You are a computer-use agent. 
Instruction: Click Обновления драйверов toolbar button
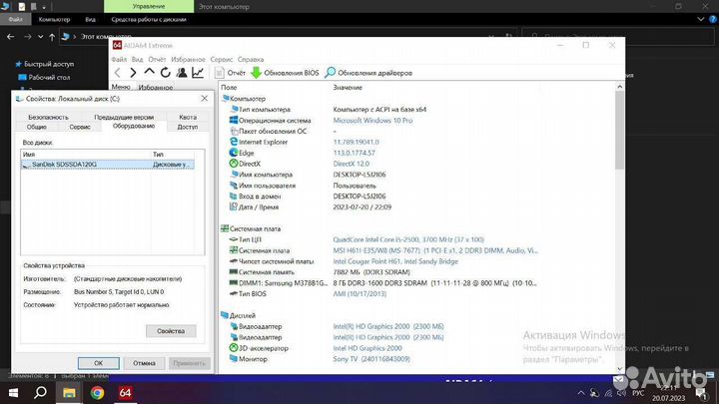coord(368,73)
